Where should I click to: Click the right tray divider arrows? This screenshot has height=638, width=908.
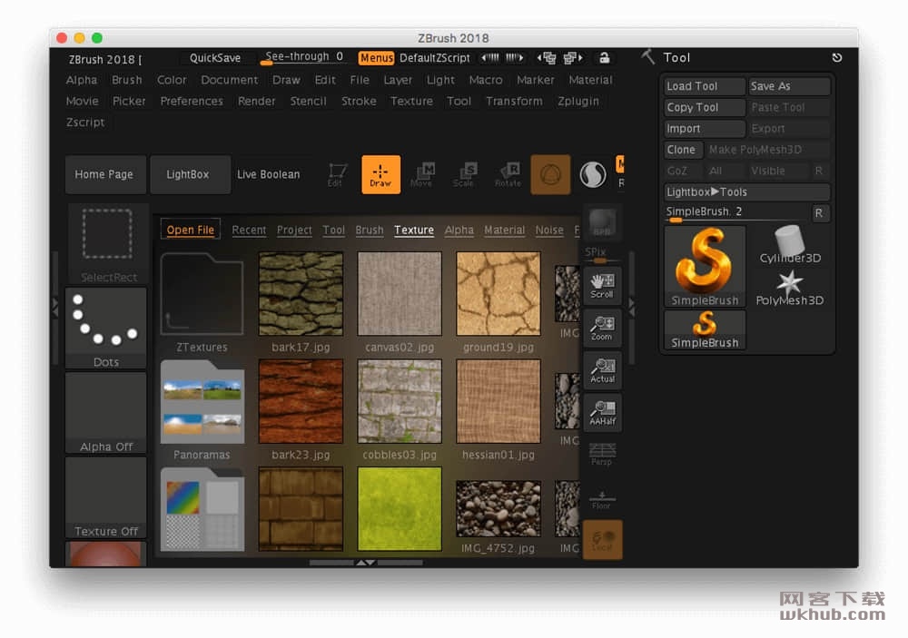click(632, 307)
